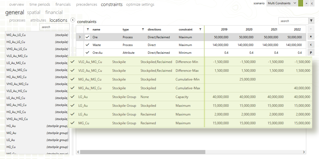Image resolution: width=319 pixels, height=159 pixels.
Task: Select LG_Au_HG_Cu stockpile in the locations list
Action: click(x=37, y=98)
